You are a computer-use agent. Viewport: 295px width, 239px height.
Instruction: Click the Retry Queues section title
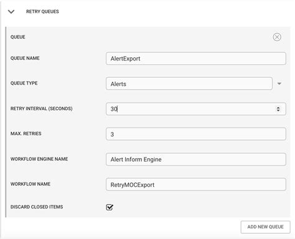click(42, 12)
